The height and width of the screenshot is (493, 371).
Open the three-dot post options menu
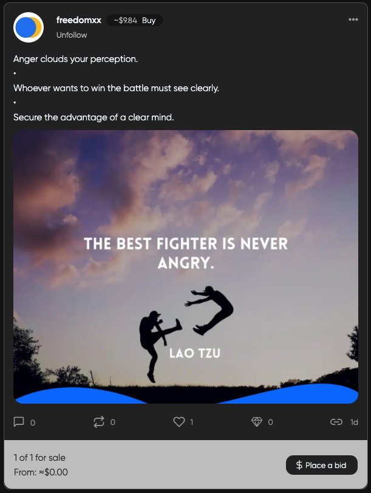353,19
